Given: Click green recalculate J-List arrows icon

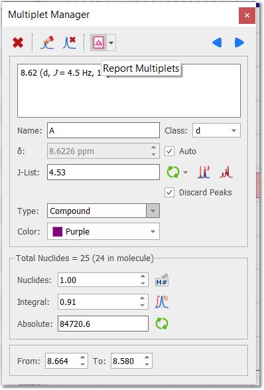Looking at the screenshot, I should pyautogui.click(x=173, y=172).
